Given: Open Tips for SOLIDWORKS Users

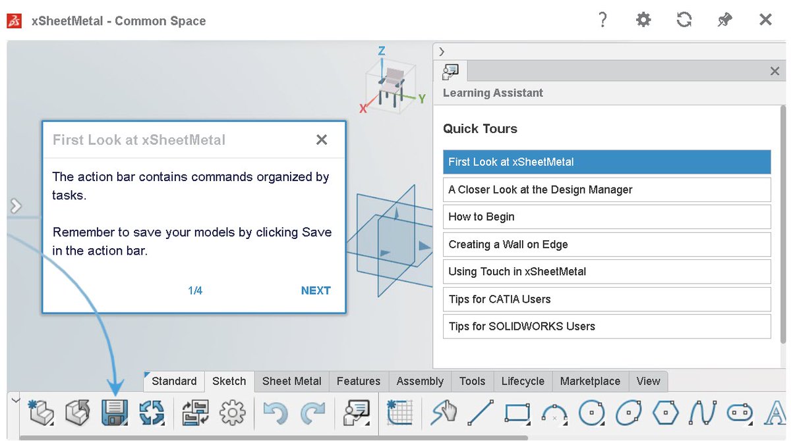Looking at the screenshot, I should pyautogui.click(x=607, y=326).
